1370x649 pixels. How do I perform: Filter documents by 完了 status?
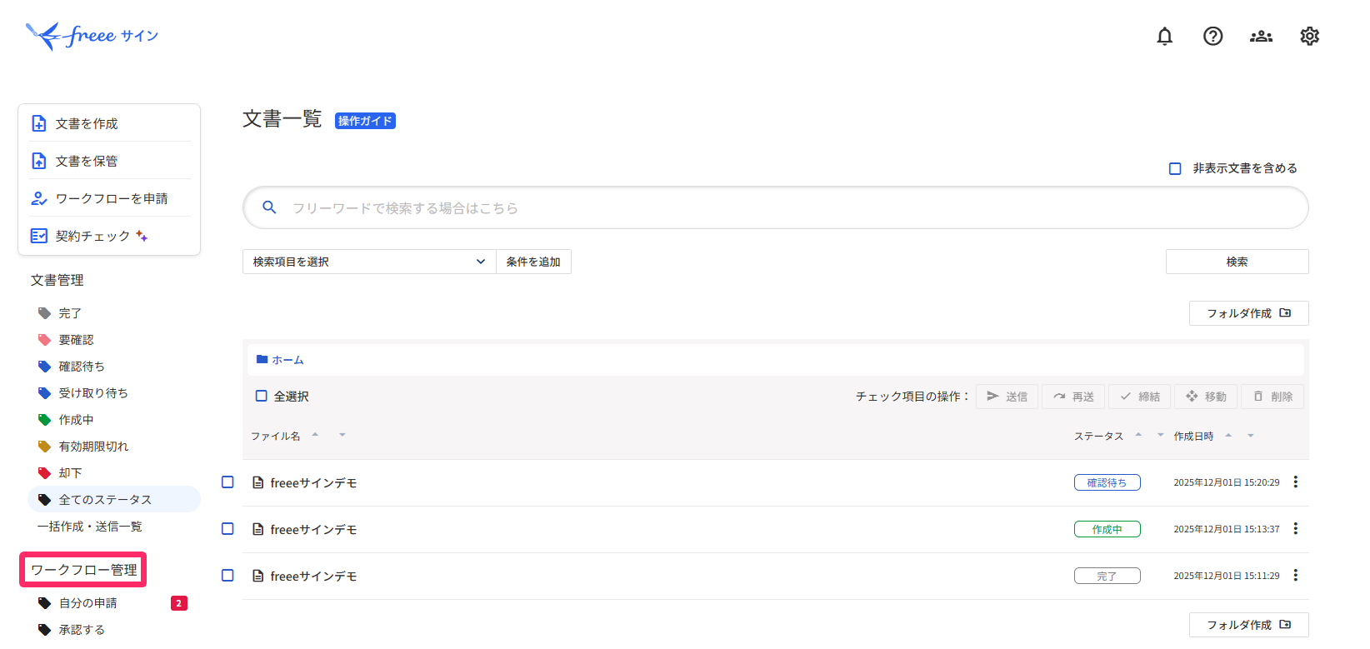pos(70,313)
